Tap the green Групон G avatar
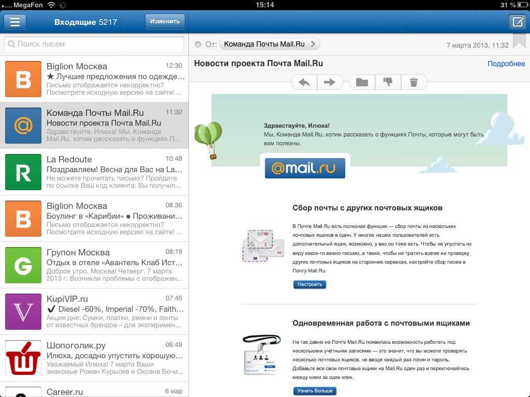Screen dimensions: 530x397 tap(23, 265)
